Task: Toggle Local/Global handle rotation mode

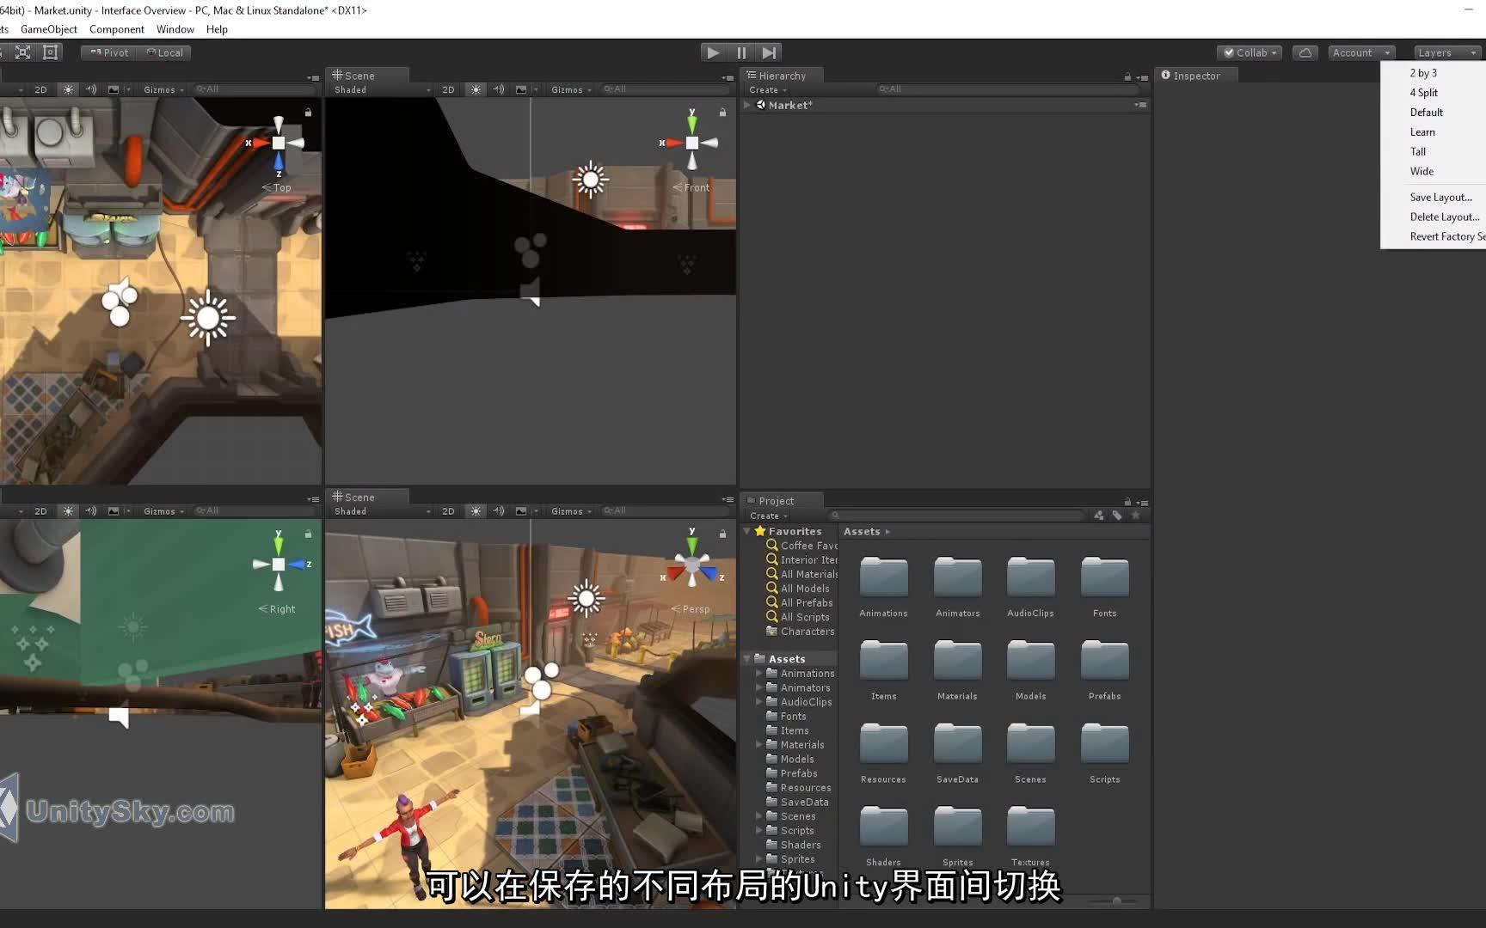Action: pyautogui.click(x=165, y=52)
